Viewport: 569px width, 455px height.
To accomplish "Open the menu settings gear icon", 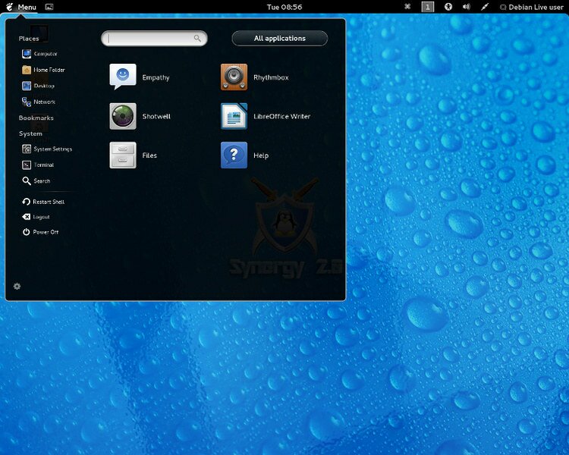I will point(17,286).
